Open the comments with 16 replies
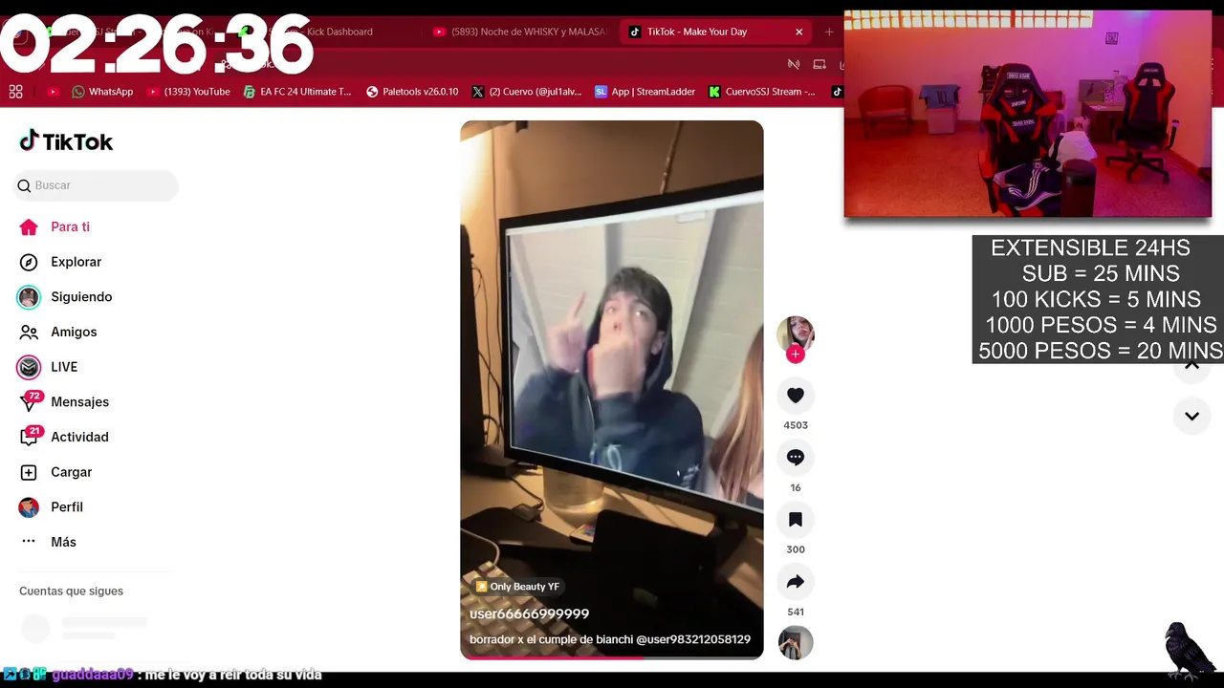Screen dimensions: 1224x688 point(796,458)
